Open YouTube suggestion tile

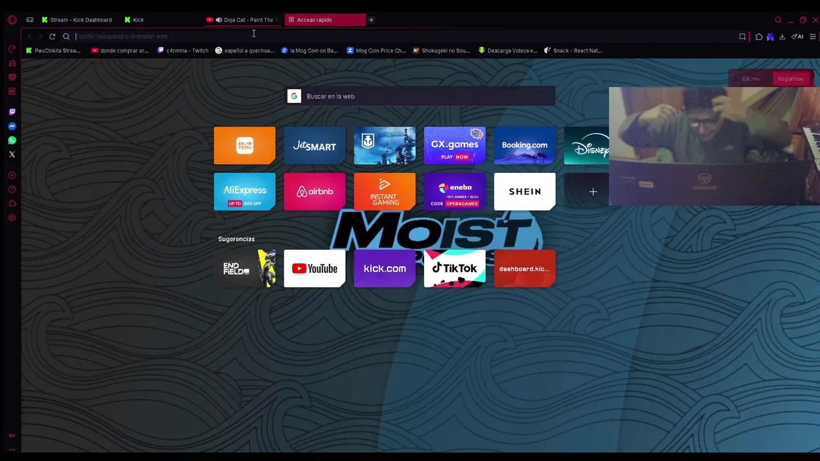pos(315,268)
